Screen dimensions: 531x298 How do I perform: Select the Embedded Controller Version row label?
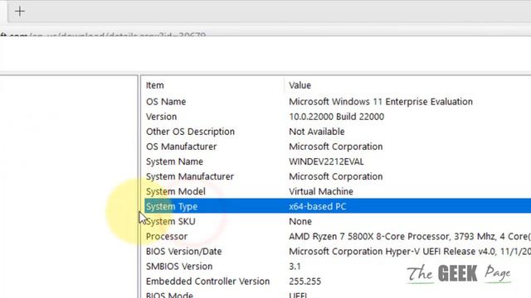click(x=207, y=281)
